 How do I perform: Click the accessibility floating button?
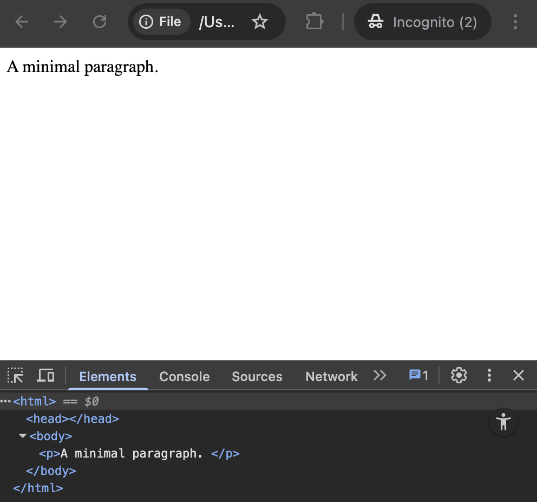coord(503,421)
